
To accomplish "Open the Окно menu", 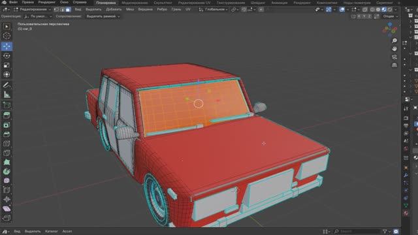I will [64, 2].
